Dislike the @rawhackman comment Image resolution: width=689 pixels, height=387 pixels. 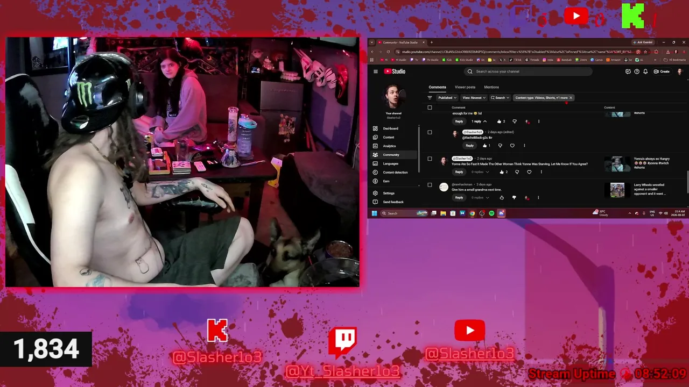tap(514, 198)
